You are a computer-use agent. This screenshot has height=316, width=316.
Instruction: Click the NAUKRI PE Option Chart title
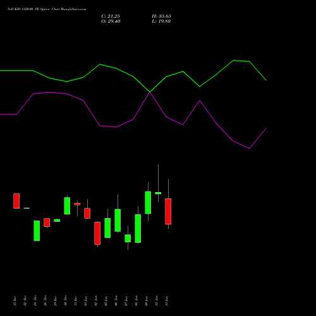click(x=47, y=9)
